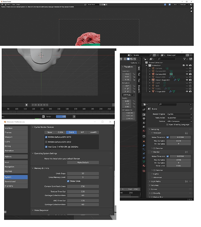Open the Render Engine Cycles dropdown
The height and width of the screenshot is (227, 201).
(x=179, y=114)
